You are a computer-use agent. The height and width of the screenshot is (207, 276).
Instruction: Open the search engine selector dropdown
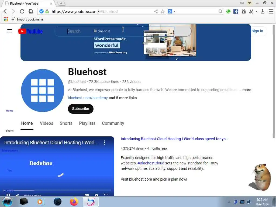coord(174,11)
